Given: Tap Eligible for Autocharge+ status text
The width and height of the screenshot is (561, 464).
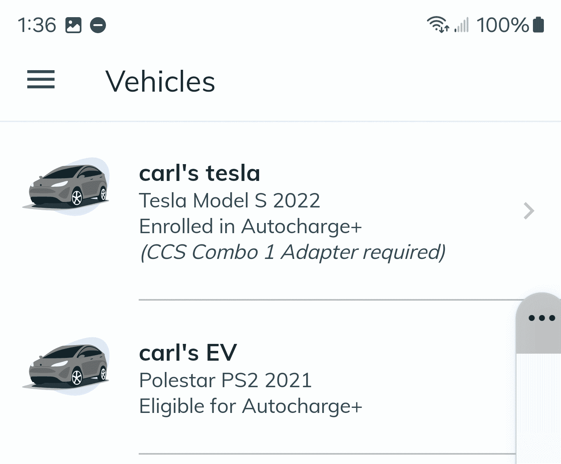Looking at the screenshot, I should [251, 406].
